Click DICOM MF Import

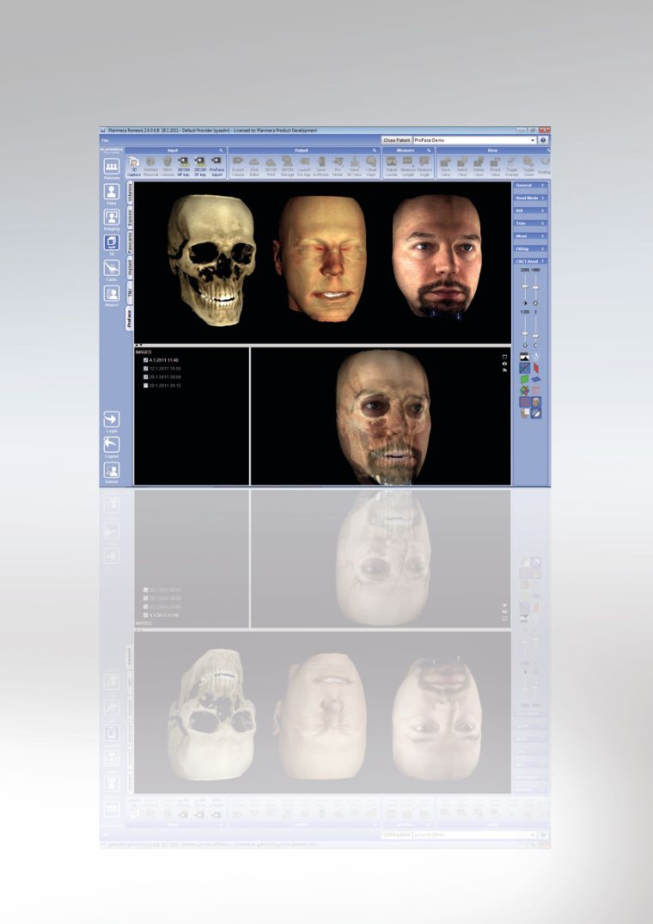click(183, 166)
